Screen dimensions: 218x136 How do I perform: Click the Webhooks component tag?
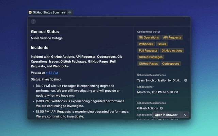point(146,44)
